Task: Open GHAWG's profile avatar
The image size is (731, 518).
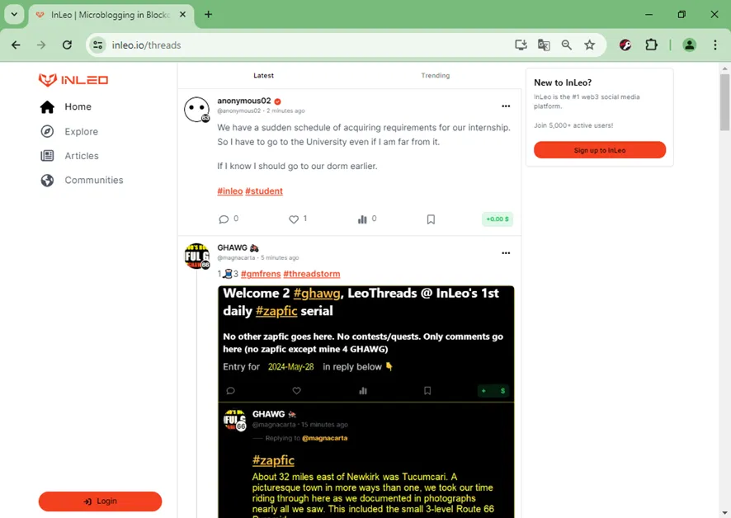Action: pyautogui.click(x=196, y=256)
